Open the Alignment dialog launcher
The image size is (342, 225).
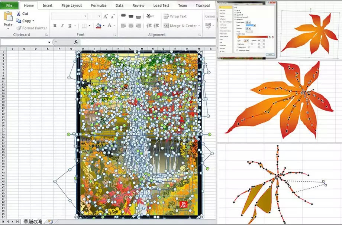click(x=199, y=35)
